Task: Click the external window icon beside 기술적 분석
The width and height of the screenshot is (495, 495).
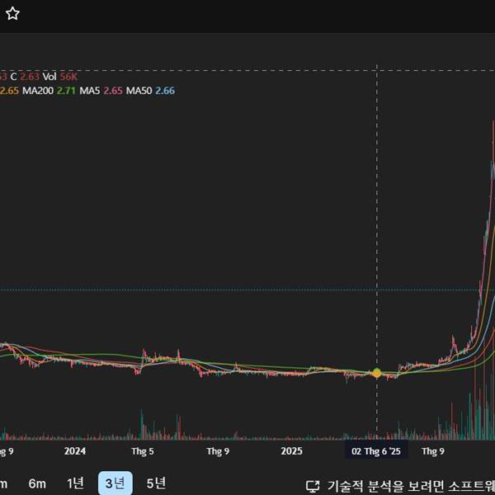Action: coord(313,487)
